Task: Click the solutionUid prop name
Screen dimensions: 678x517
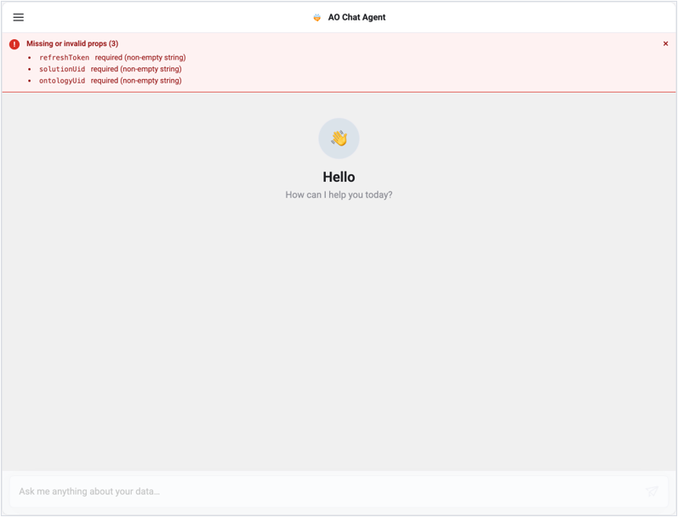Action: point(62,69)
